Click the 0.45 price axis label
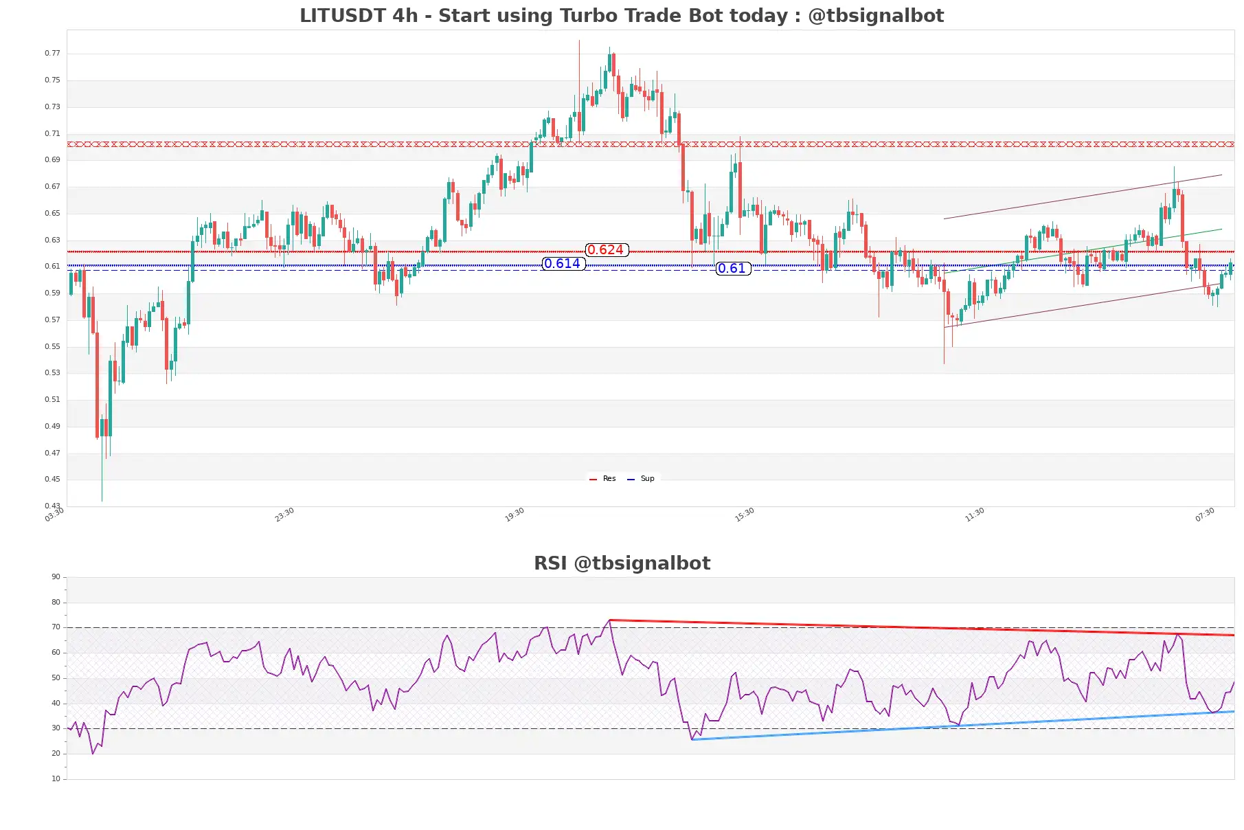Screen dimensions: 1244x830 pos(52,480)
